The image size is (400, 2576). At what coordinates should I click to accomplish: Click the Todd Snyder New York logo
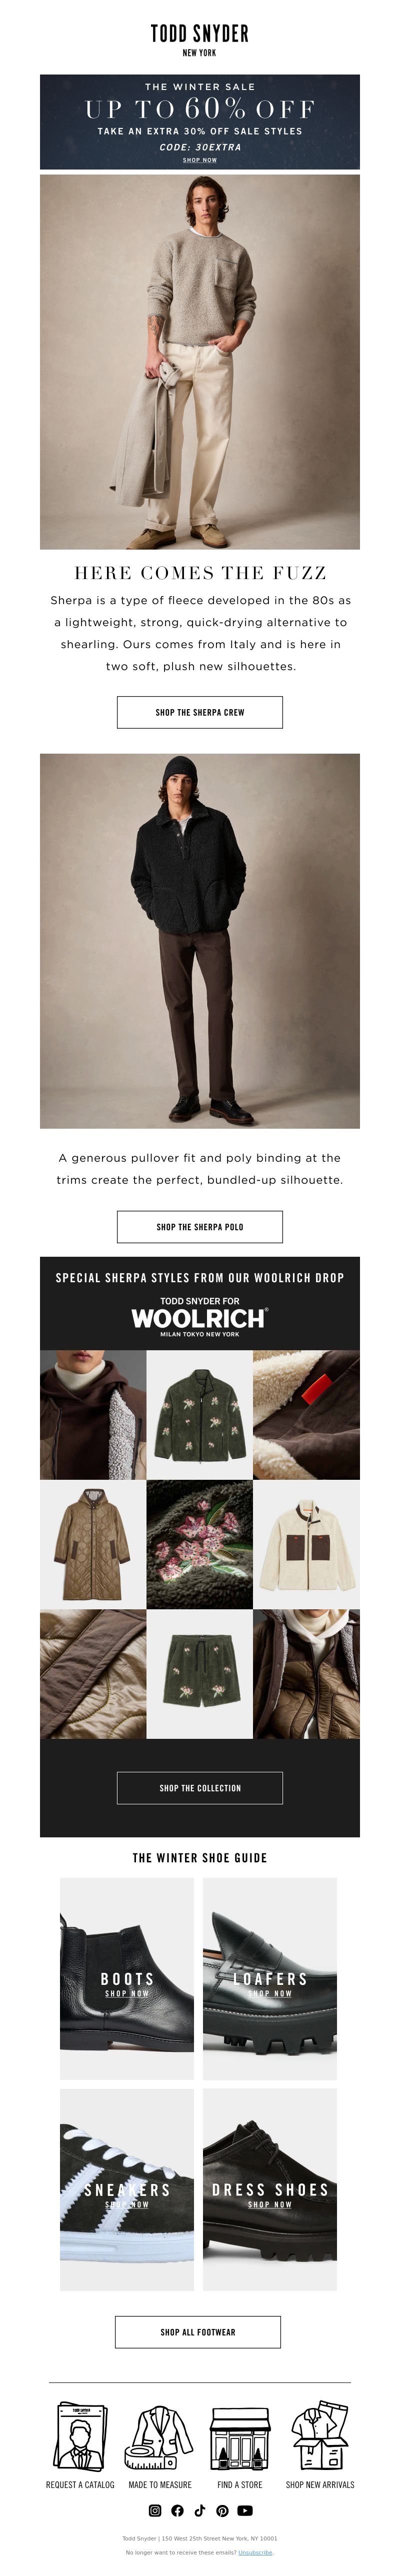point(200,40)
